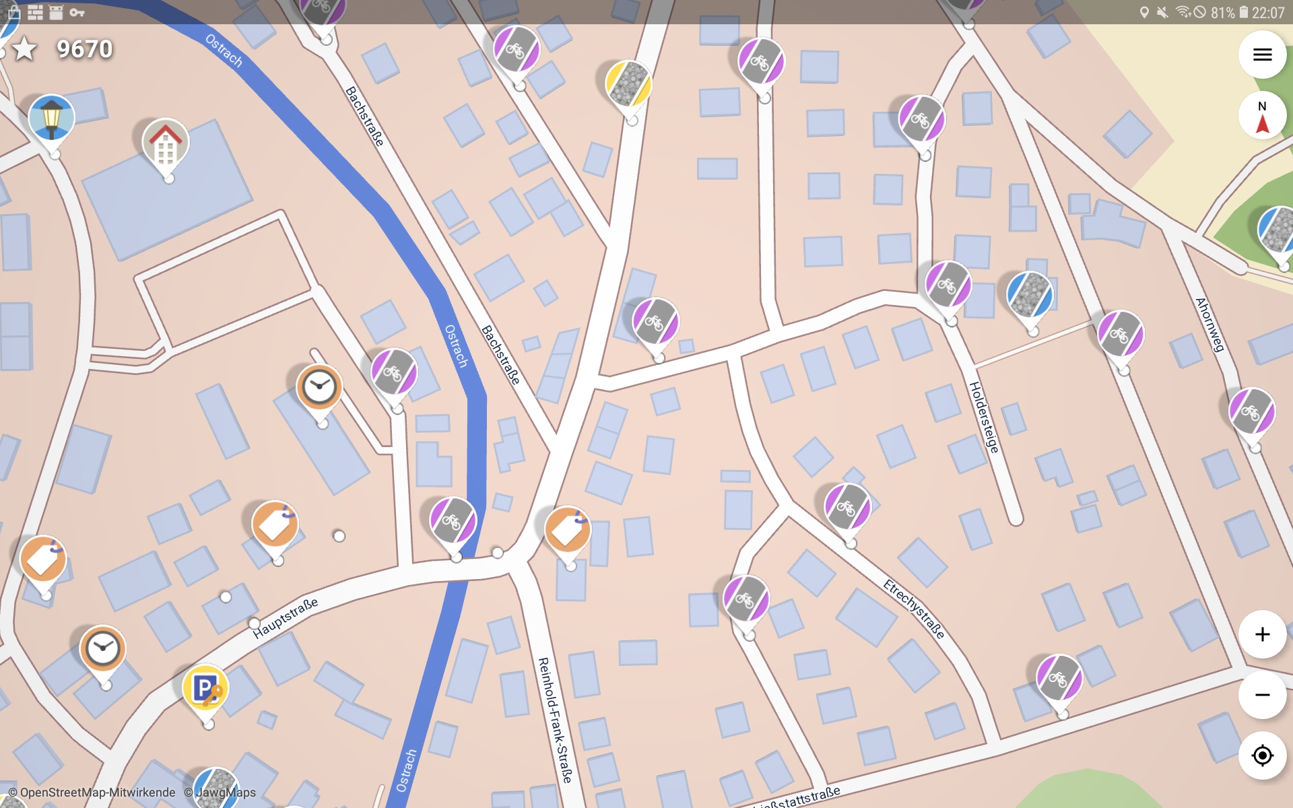Select cycleway quest pin on Etrechystraße

coord(848,506)
